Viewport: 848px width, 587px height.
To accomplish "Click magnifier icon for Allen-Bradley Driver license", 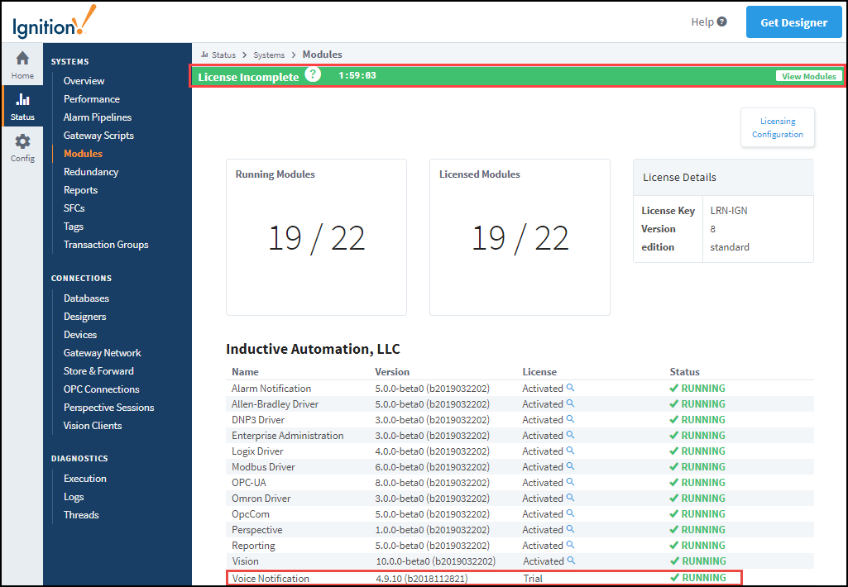I will (570, 403).
